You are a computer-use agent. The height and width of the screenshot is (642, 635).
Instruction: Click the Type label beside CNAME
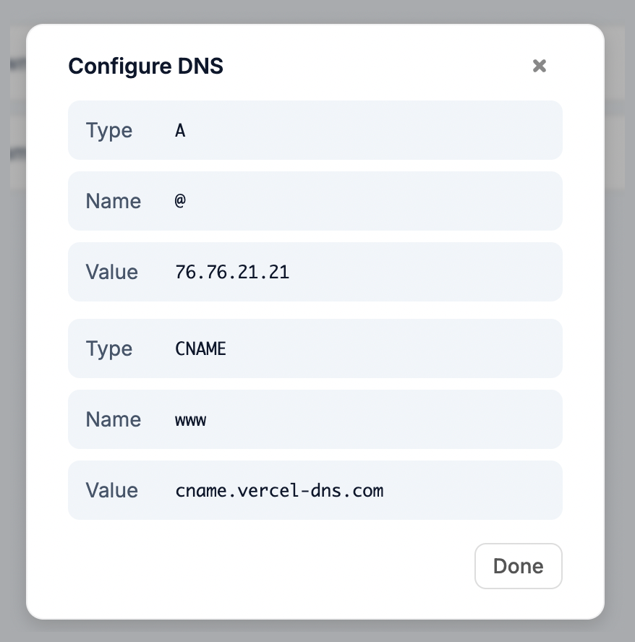(x=109, y=348)
